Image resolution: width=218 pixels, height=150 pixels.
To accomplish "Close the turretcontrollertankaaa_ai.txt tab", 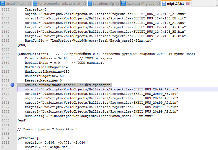I will pos(84,4).
